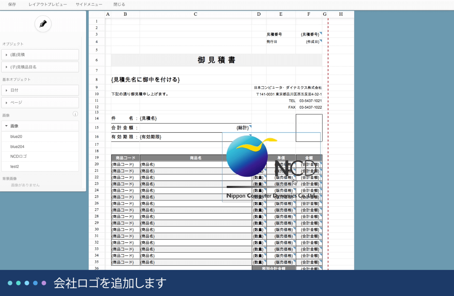Select column C header
454x296 pixels.
point(195,14)
